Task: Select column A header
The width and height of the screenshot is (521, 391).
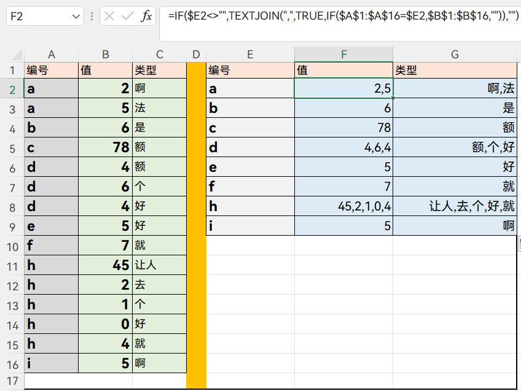Action: click(x=51, y=55)
